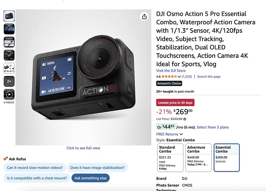The image size is (266, 191).
Task: Choose the Adventure Combo style option
Action: pos(199,157)
